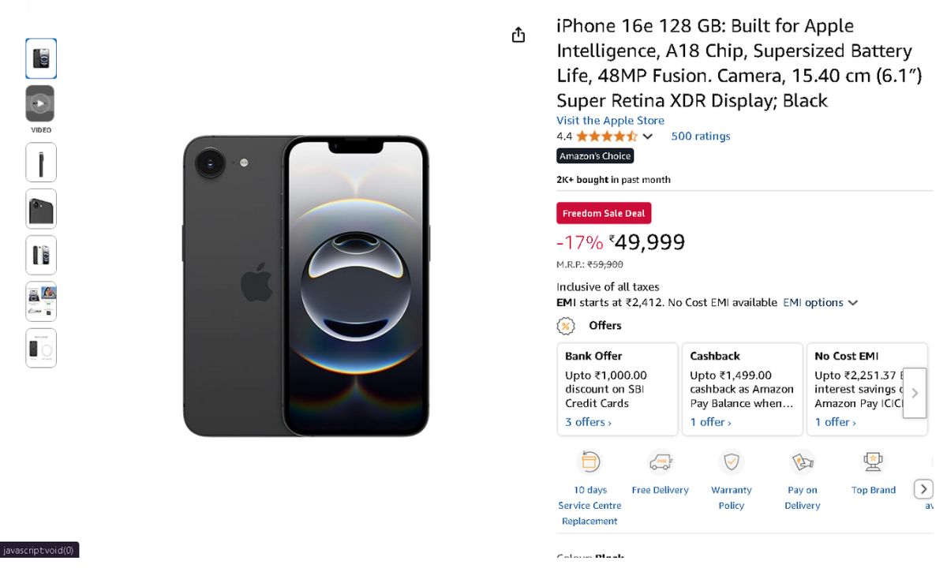Click the Free Delivery truck icon

pos(660,461)
